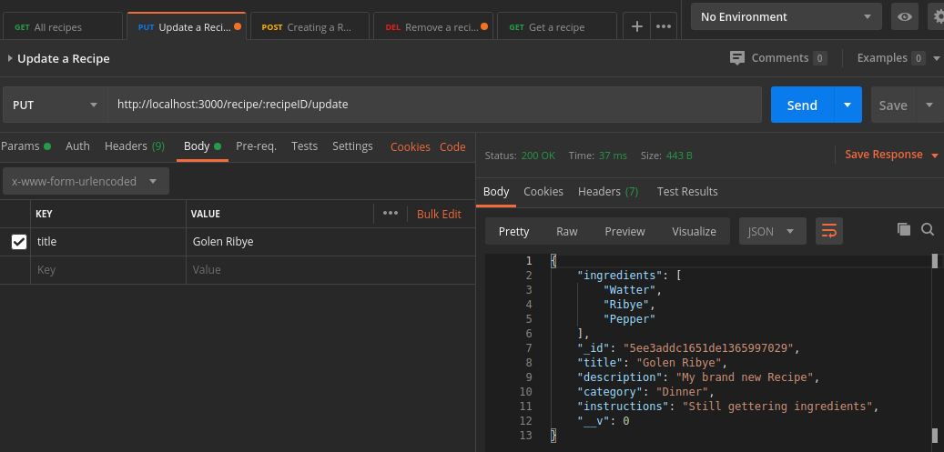944x452 pixels.
Task: Open the tab options three-dots menu
Action: [x=664, y=26]
